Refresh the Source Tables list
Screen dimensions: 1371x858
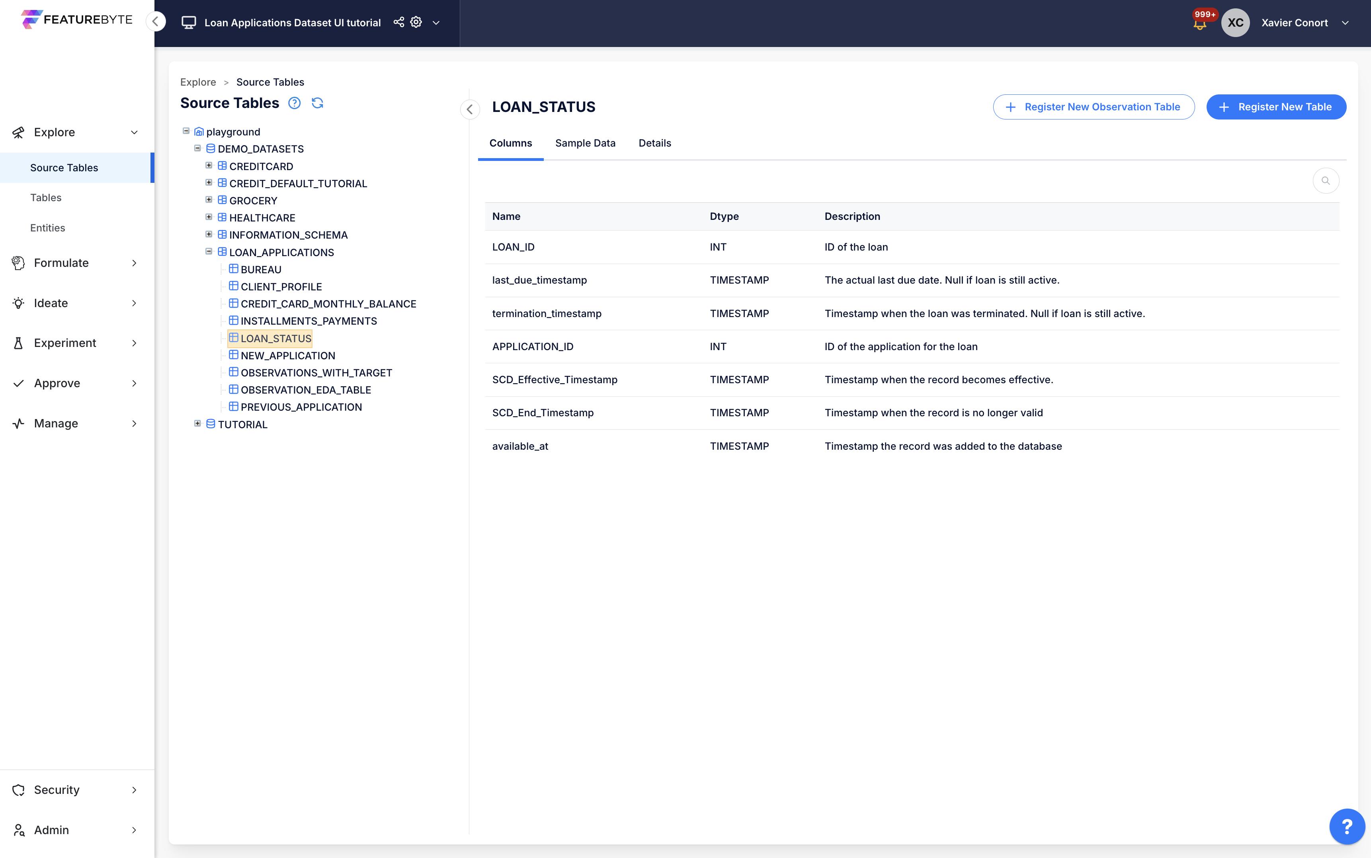318,103
